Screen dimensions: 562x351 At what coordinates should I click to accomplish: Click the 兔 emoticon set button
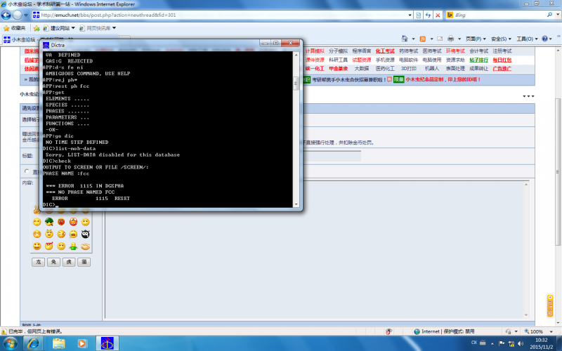[x=53, y=262]
